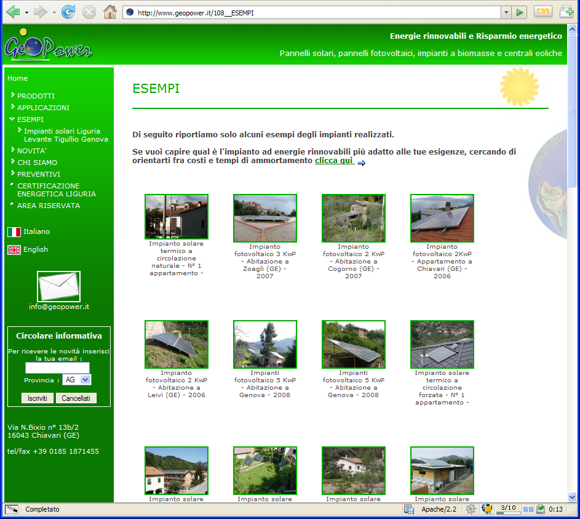Click the envelope mail image
The height and width of the screenshot is (519, 580).
click(x=58, y=286)
